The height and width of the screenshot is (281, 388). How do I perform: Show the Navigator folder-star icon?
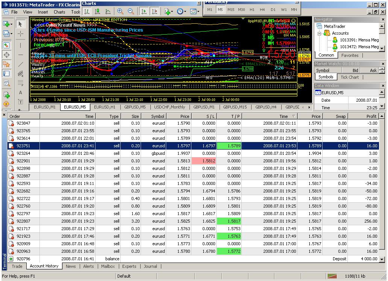[x=6, y=64]
